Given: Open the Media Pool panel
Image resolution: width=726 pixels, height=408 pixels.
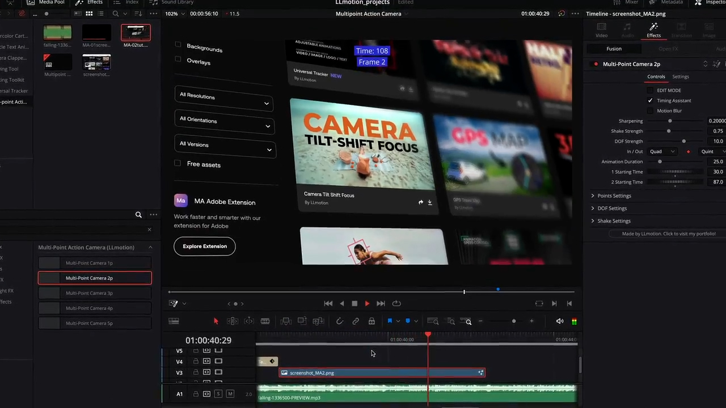Looking at the screenshot, I should [x=47, y=2].
